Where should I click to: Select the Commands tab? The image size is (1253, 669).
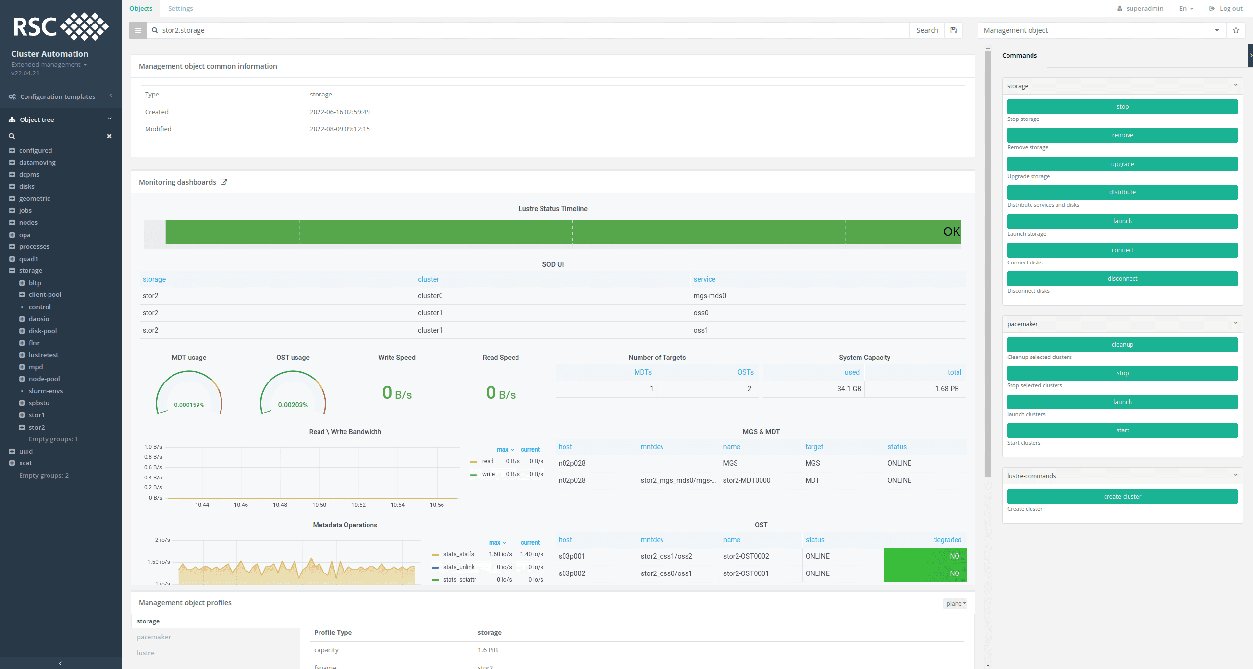(1020, 55)
